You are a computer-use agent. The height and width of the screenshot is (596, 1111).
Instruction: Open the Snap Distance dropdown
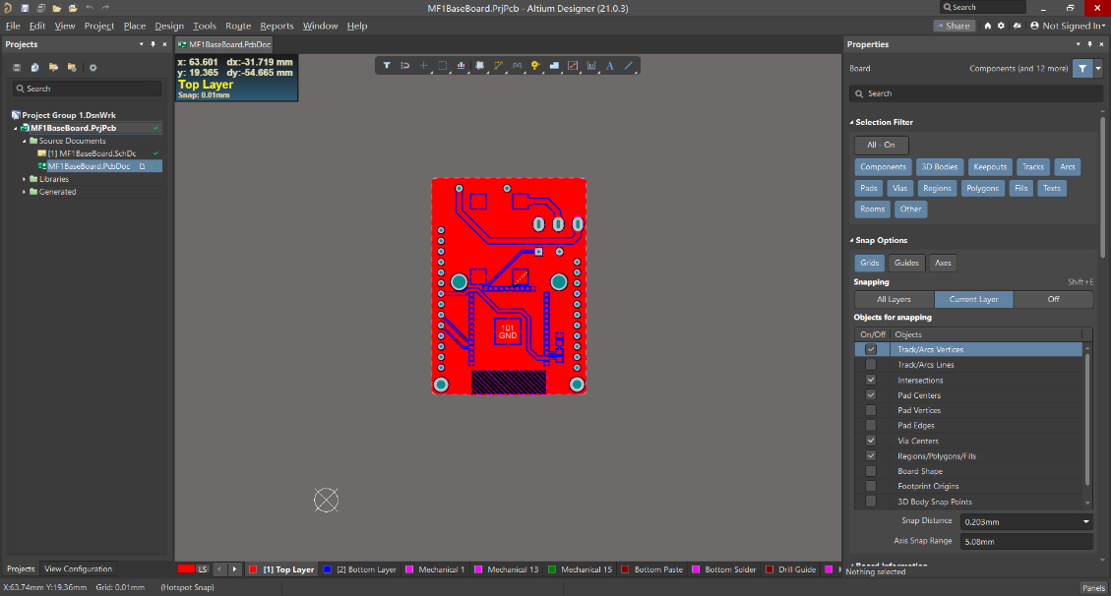[x=1086, y=521]
